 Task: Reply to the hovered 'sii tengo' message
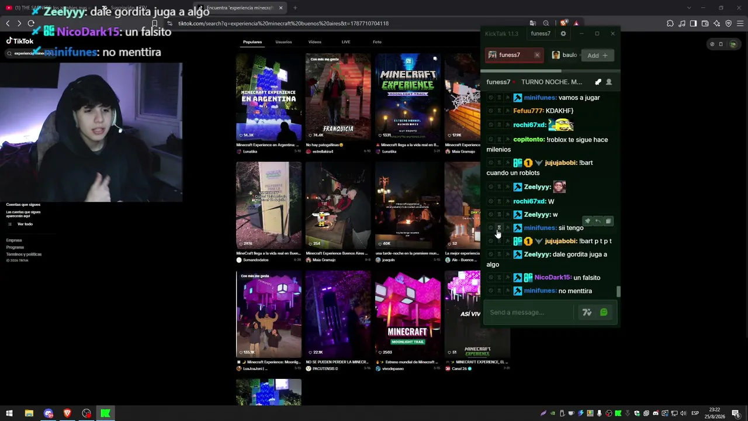coord(598,221)
